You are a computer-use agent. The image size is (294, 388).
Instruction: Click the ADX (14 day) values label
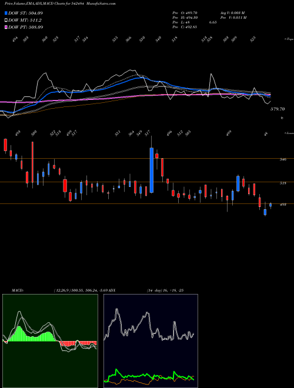[165, 290]
